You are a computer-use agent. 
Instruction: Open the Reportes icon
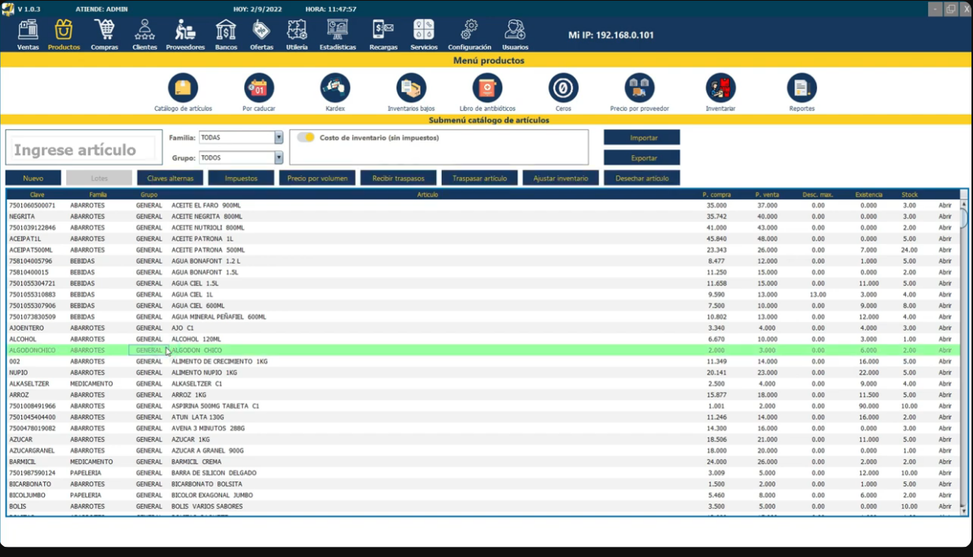tap(801, 87)
